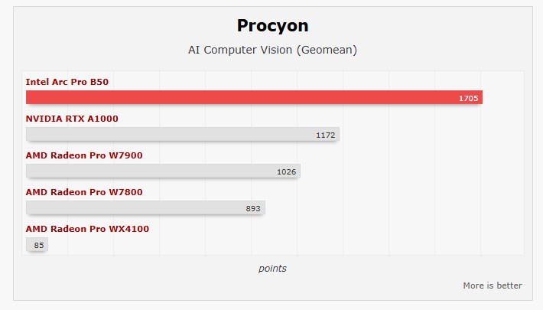Click the AI Computer Vision (Geomean) subtitle

[272, 51]
